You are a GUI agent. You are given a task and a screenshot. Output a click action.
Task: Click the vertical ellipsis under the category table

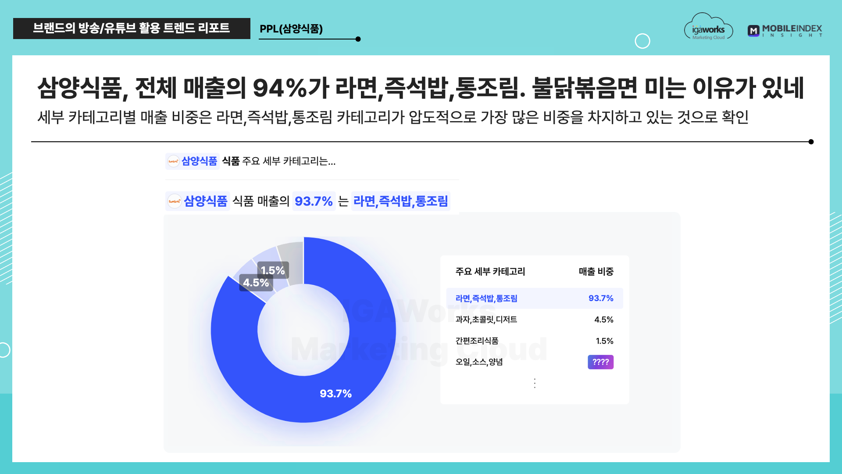[x=535, y=383]
